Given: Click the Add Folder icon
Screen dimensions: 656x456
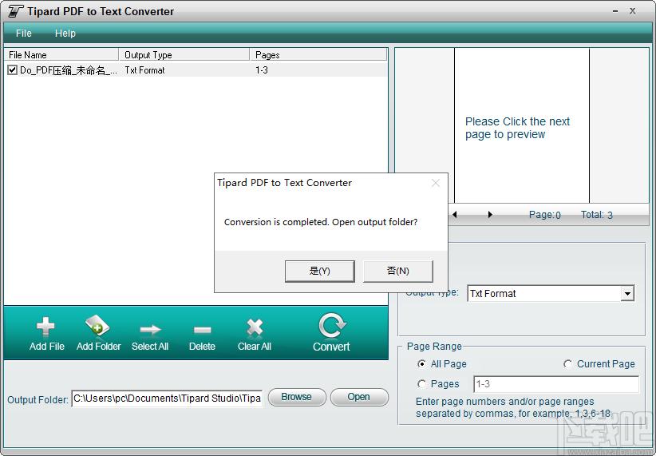Looking at the screenshot, I should tap(97, 326).
